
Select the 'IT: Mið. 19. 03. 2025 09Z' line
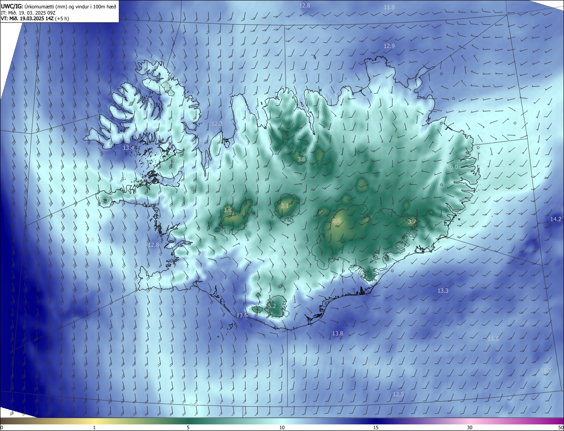(27, 12)
